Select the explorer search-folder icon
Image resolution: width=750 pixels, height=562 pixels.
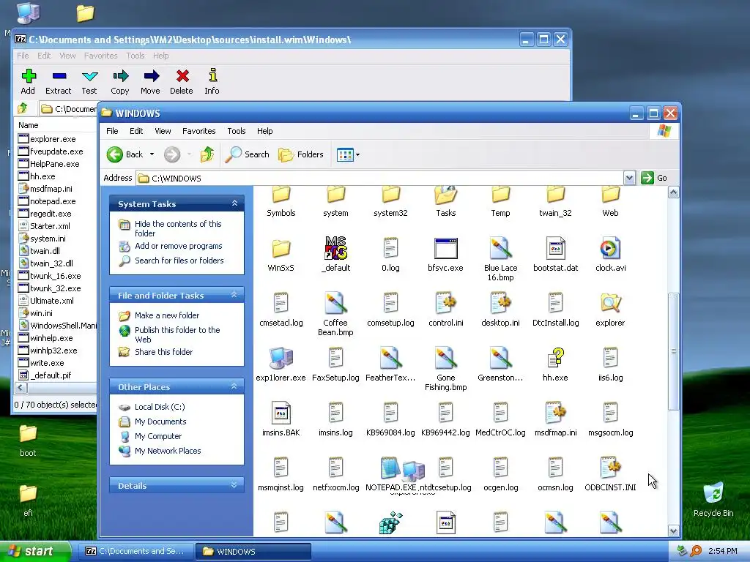point(610,303)
